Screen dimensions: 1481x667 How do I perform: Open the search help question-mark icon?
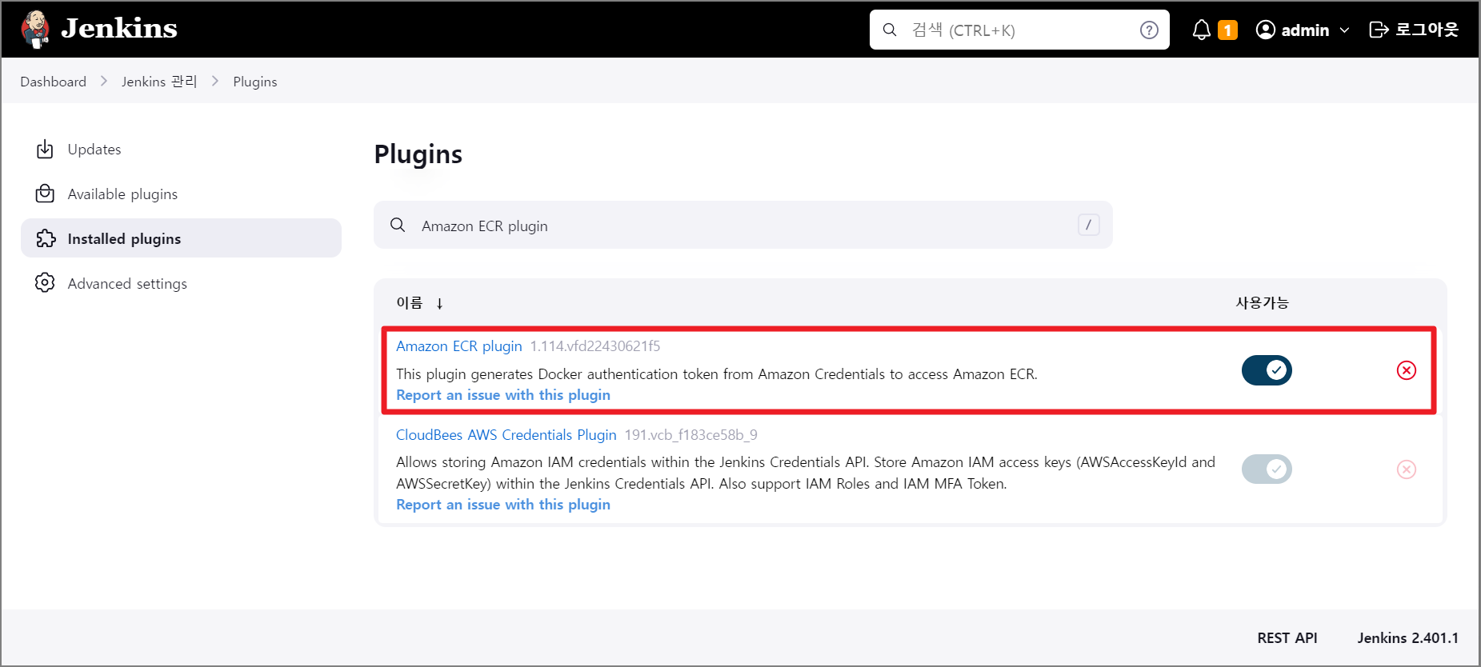(1149, 30)
